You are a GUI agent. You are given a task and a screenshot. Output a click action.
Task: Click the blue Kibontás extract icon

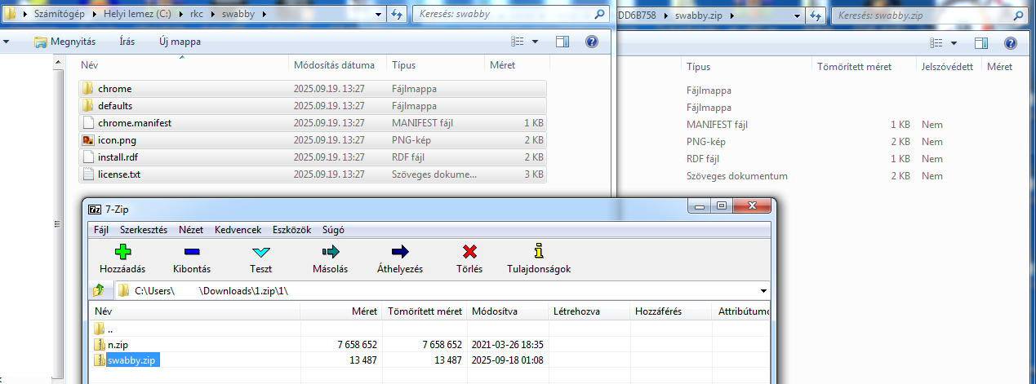coord(192,252)
